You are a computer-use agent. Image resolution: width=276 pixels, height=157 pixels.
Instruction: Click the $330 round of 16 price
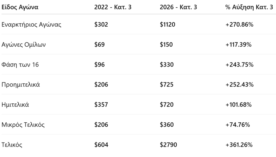pos(167,65)
